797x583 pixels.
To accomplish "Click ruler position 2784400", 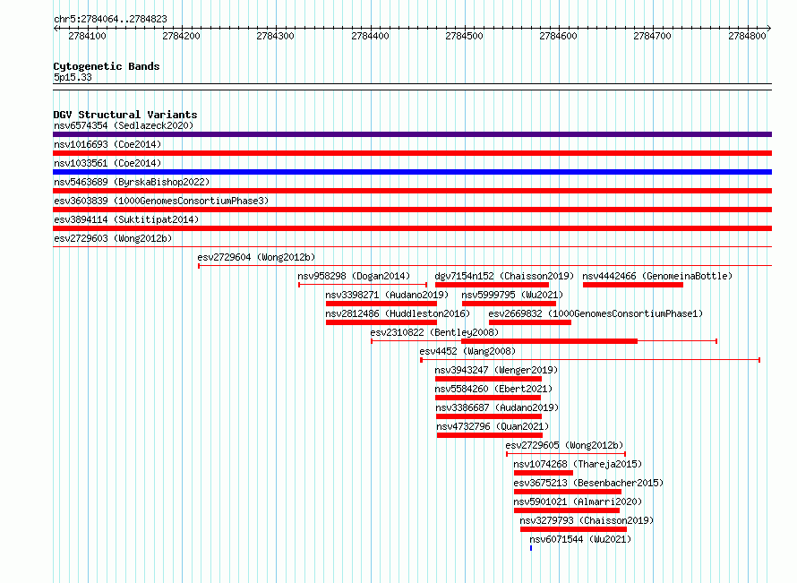I will pos(370,36).
